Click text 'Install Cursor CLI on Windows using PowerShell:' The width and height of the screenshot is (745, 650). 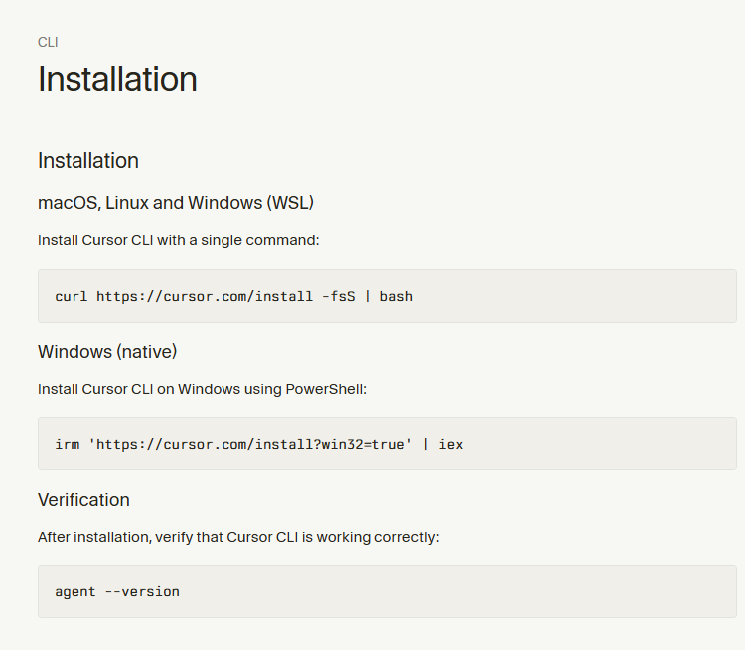[202, 389]
